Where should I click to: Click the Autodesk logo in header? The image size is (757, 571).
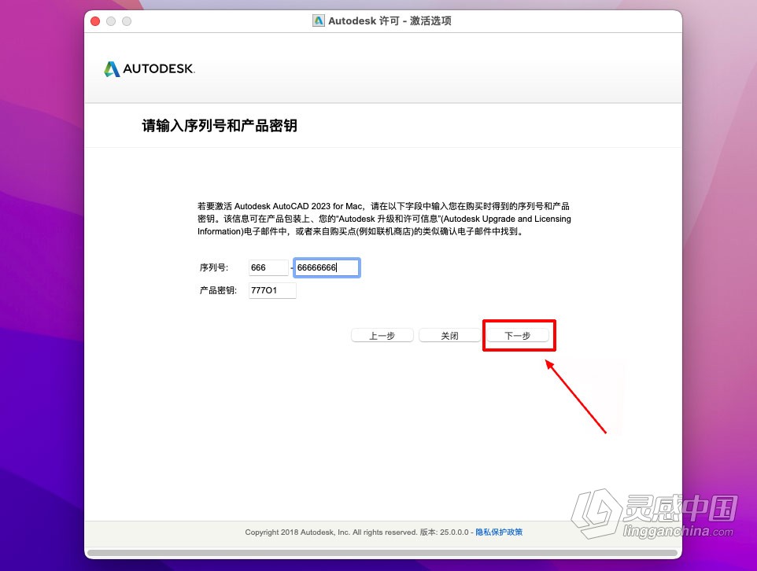pyautogui.click(x=150, y=69)
